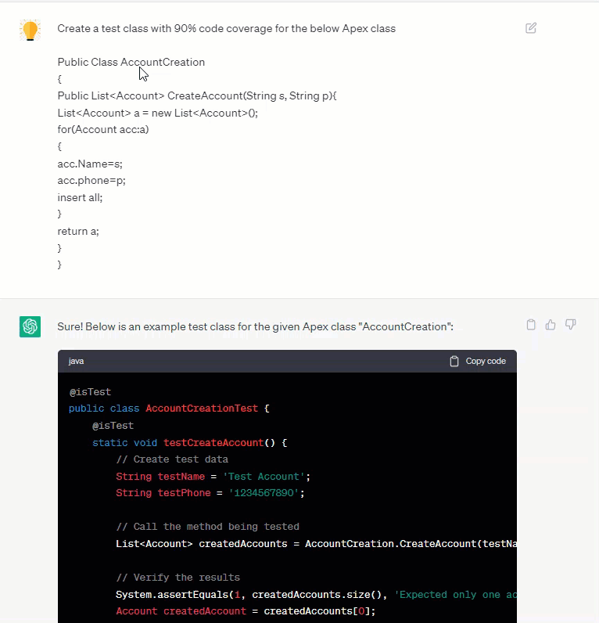
Task: Click the 'insert all;' line
Action: 80,197
